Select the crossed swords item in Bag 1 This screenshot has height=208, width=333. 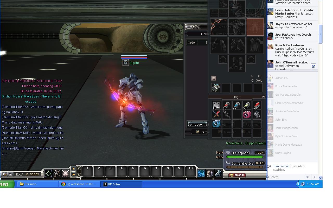[216, 114]
